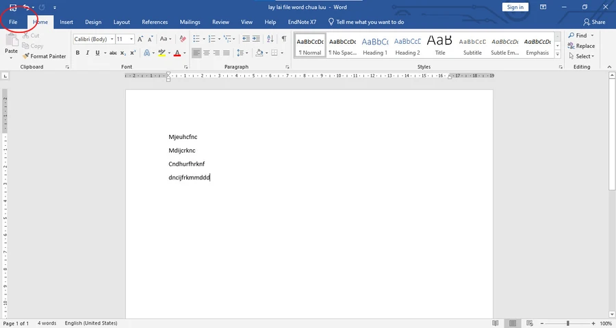The height and width of the screenshot is (328, 616).
Task: Toggle show paragraph marks pilcrow
Action: pos(283,39)
